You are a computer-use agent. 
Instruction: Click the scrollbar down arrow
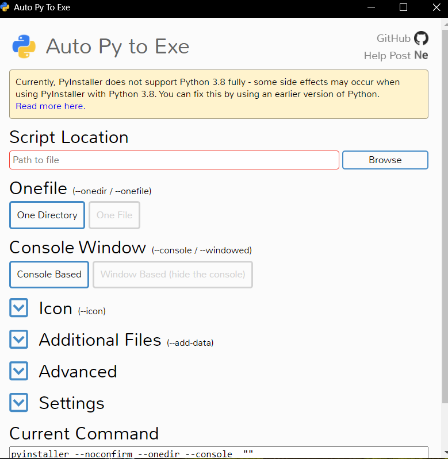445,453
